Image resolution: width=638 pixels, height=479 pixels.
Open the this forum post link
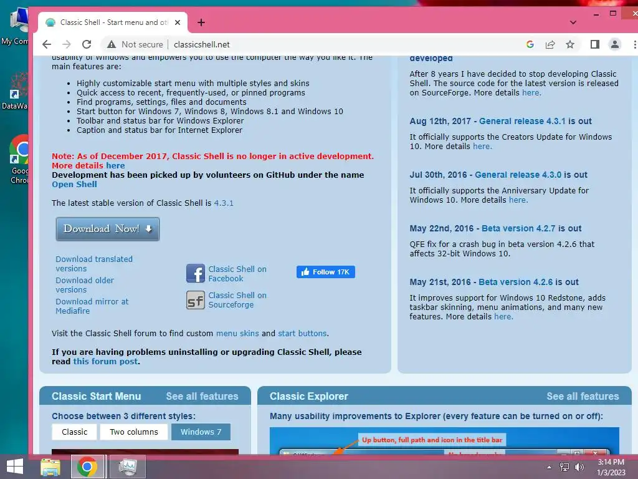[105, 361]
